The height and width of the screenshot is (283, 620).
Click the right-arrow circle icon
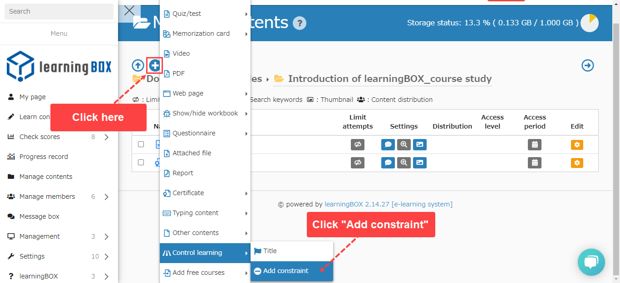click(588, 66)
